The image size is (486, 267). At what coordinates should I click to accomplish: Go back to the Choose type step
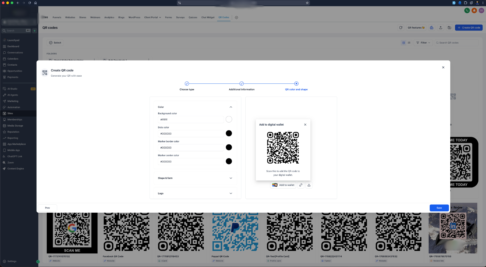pyautogui.click(x=187, y=84)
